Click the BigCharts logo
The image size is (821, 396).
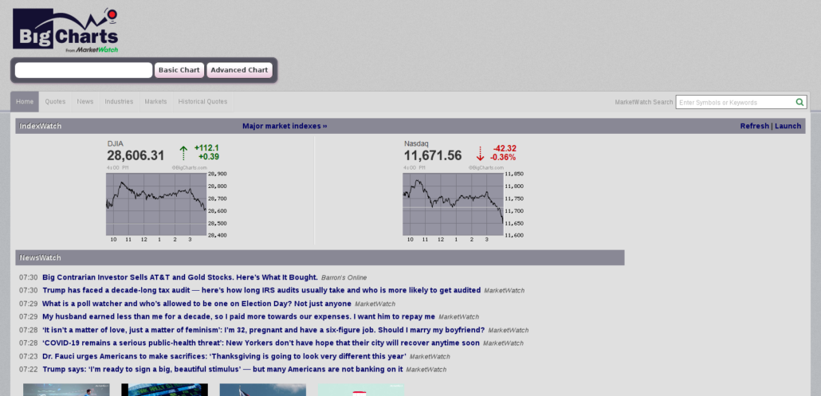[x=65, y=30]
